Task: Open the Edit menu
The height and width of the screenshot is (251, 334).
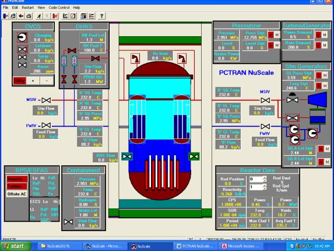Action: pyautogui.click(x=15, y=8)
